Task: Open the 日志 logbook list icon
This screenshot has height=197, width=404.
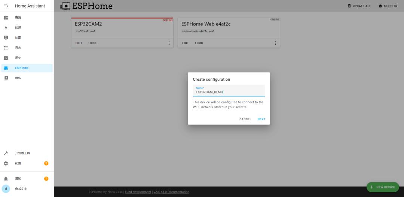Action: 6,48
